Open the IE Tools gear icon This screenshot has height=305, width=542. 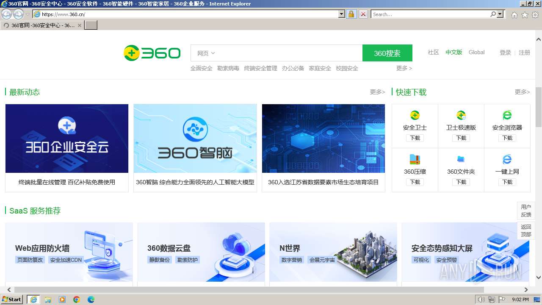tap(535, 15)
